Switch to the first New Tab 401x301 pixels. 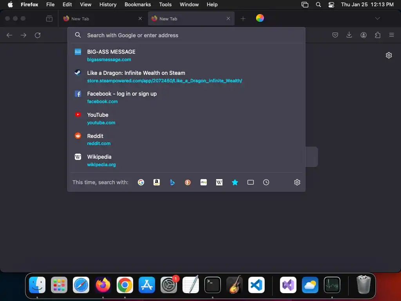pyautogui.click(x=102, y=19)
